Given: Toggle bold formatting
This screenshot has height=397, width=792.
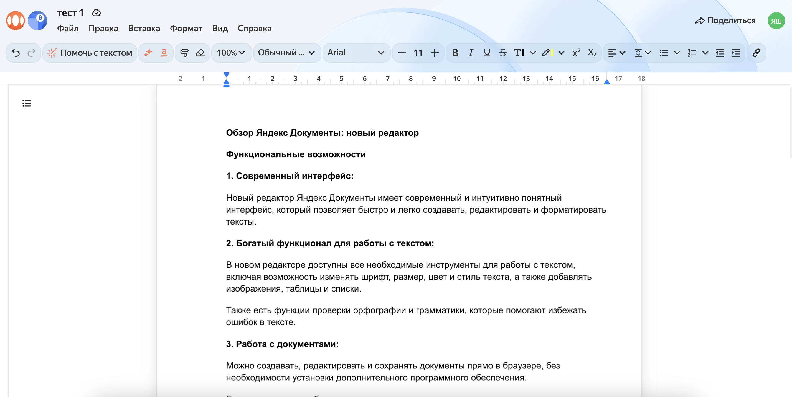Looking at the screenshot, I should [x=455, y=53].
